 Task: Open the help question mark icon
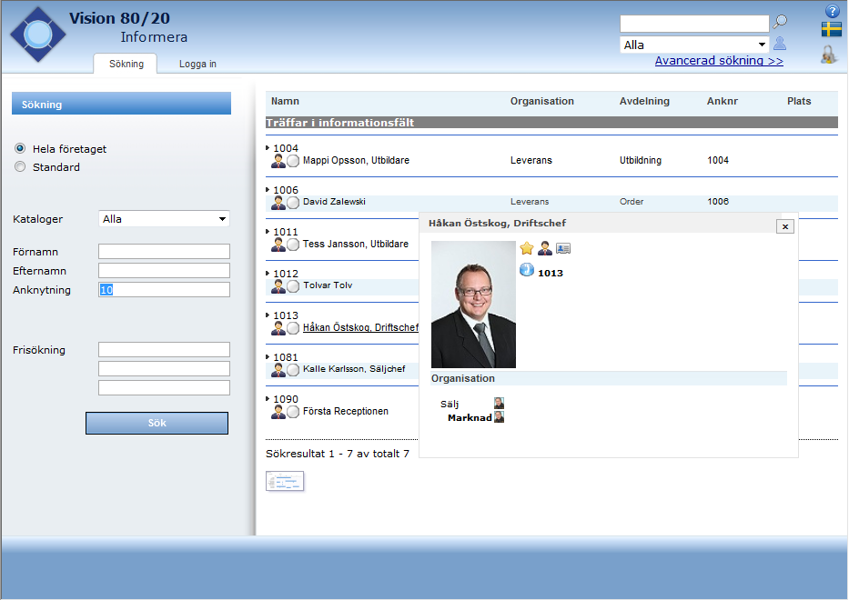832,11
